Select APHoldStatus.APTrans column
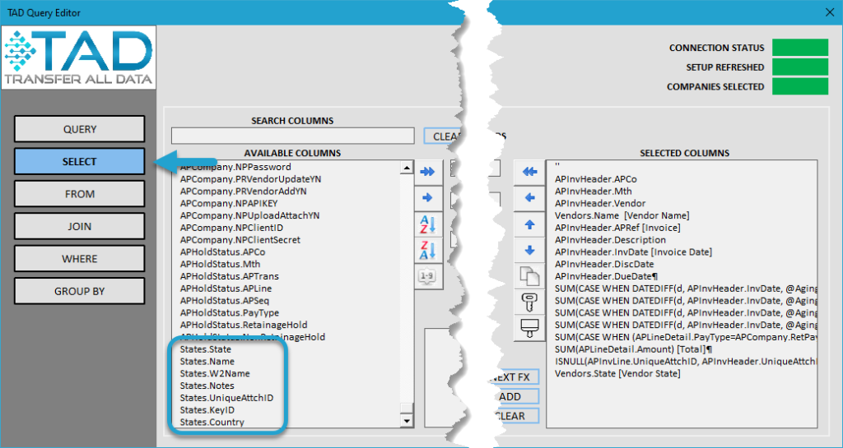 [229, 276]
